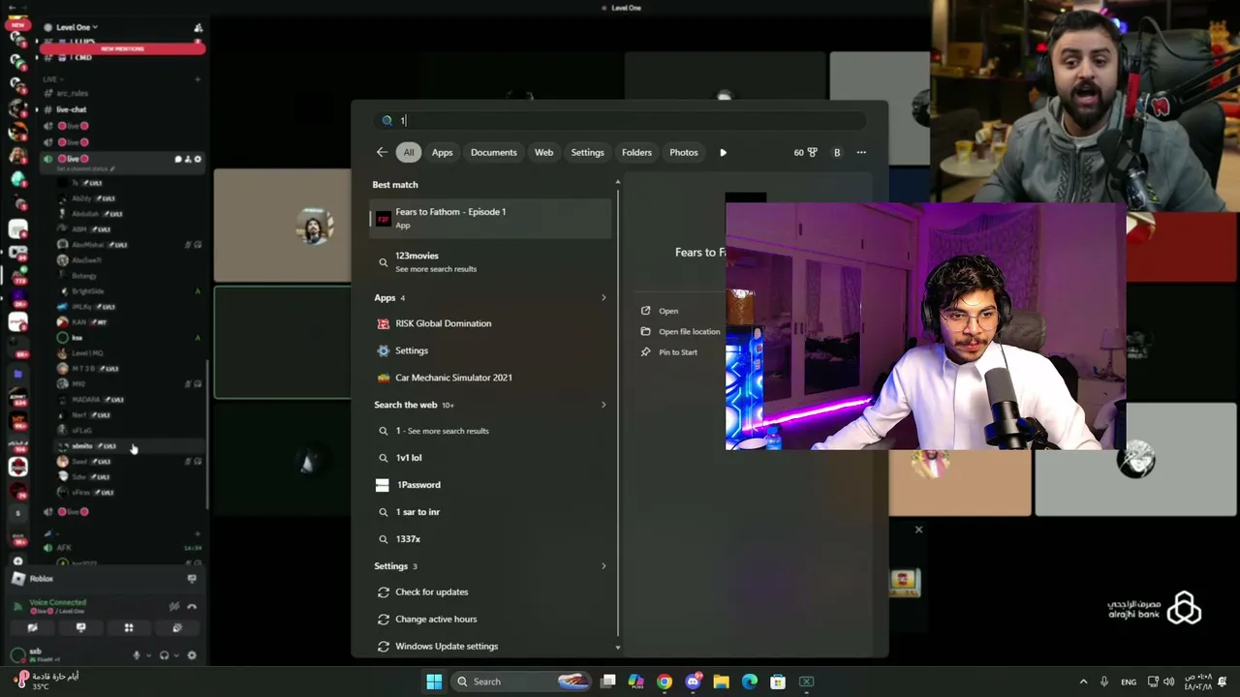Open Settings app from search results
This screenshot has height=697, width=1240.
pyautogui.click(x=491, y=350)
